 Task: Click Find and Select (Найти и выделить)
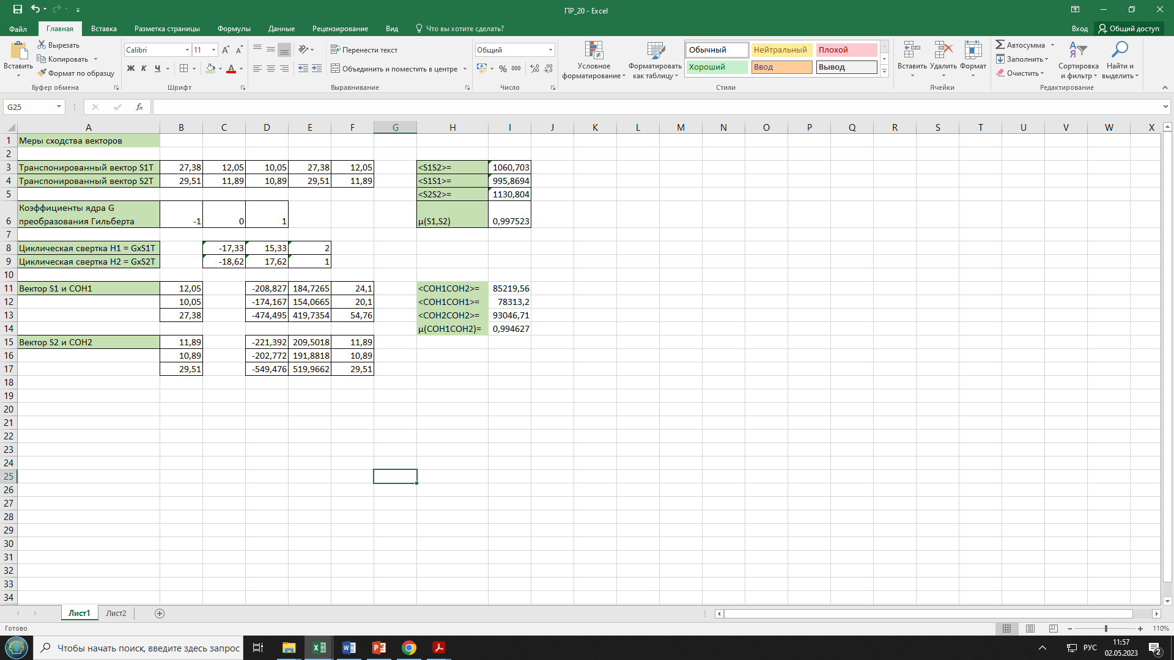tap(1120, 60)
